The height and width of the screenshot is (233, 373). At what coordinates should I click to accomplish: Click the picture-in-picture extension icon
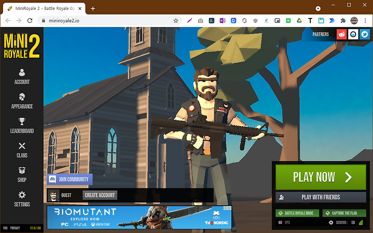[277, 21]
